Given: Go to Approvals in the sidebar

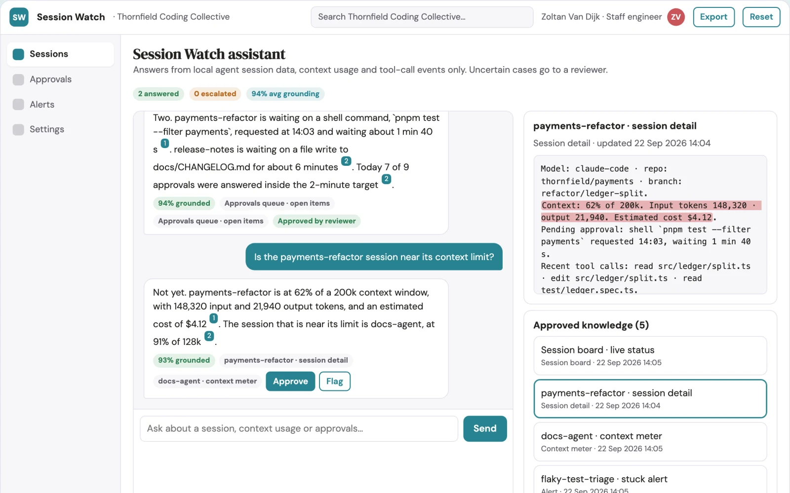Looking at the screenshot, I should (x=60, y=79).
